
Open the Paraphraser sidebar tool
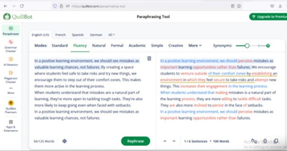[x=11, y=31]
